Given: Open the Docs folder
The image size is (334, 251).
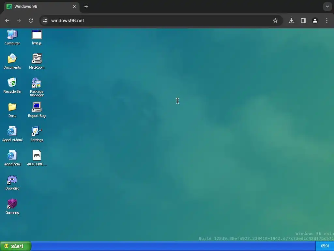Looking at the screenshot, I should (x=12, y=110).
